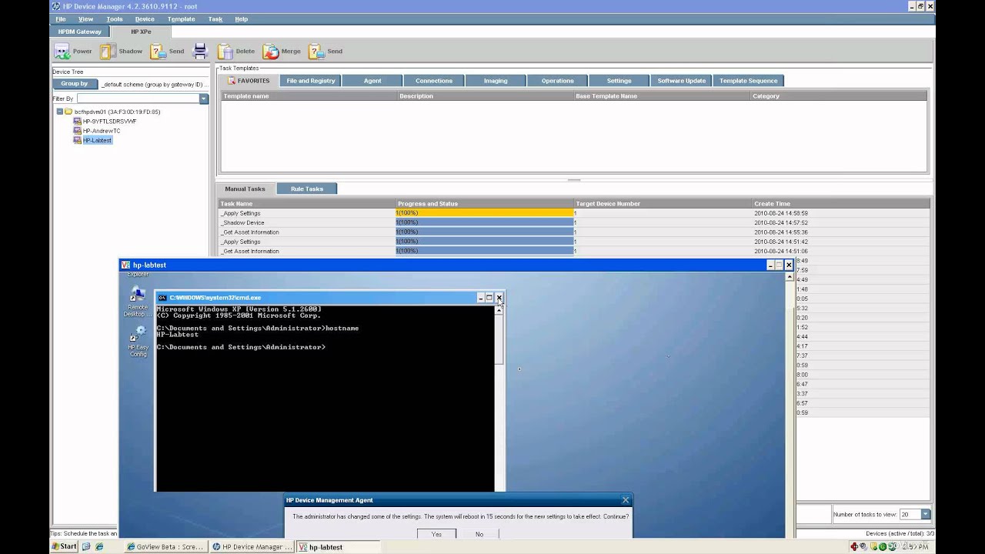985x554 pixels.
Task: Open the Software Update tab
Action: (x=681, y=81)
